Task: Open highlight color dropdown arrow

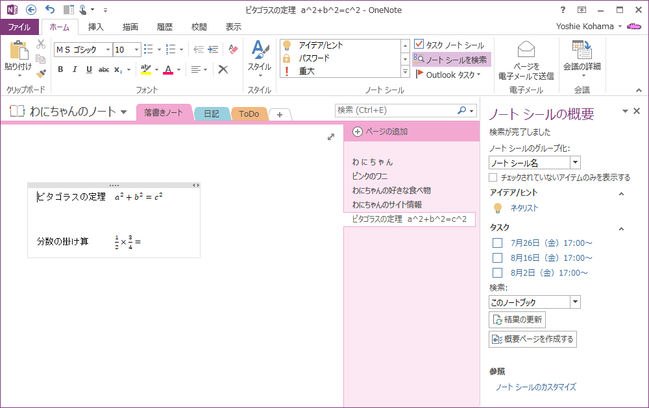Action: coord(157,69)
